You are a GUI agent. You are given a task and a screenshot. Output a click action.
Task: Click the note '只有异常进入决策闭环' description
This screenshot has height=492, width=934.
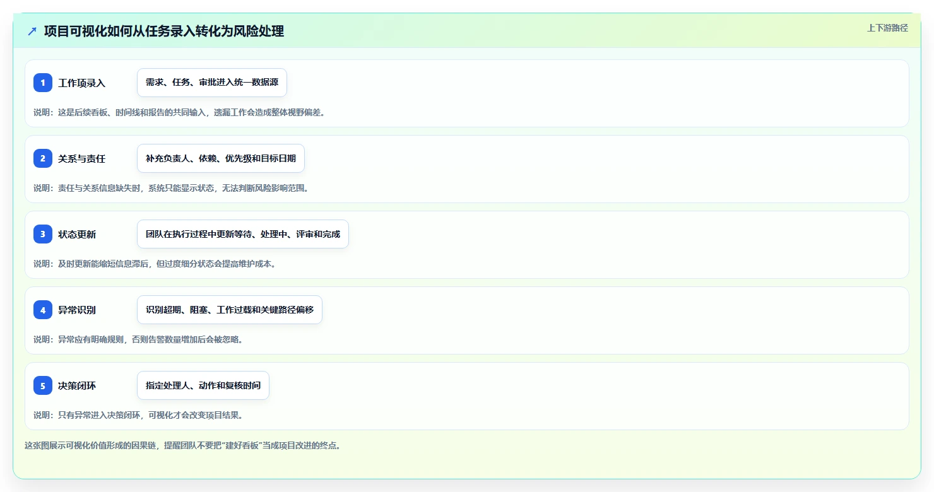tap(138, 415)
